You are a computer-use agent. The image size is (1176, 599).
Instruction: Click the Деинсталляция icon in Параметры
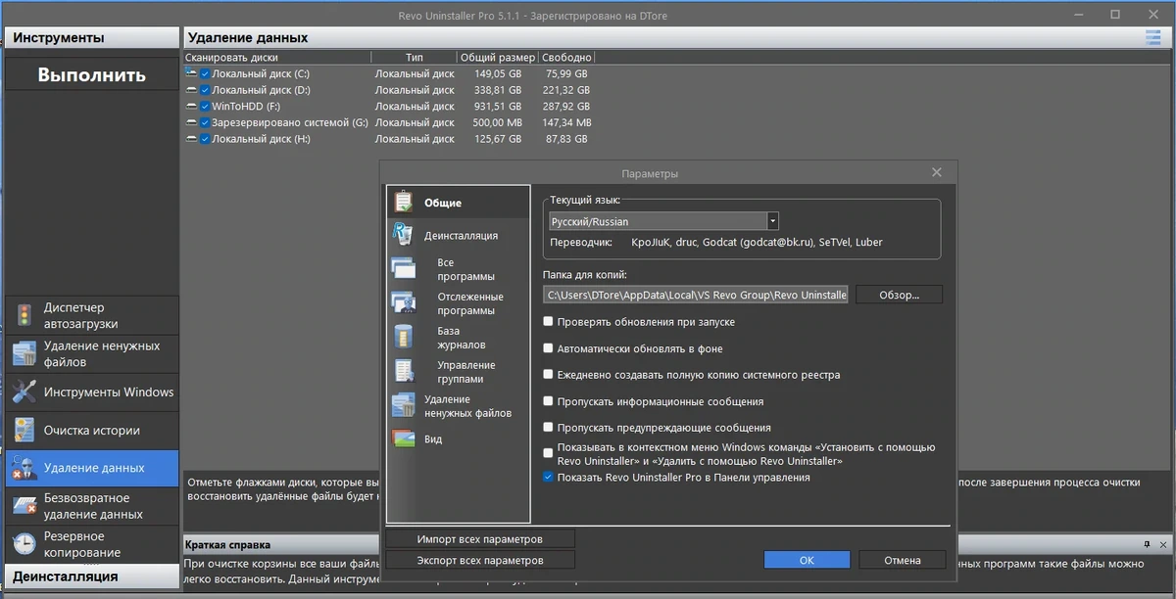pos(403,234)
